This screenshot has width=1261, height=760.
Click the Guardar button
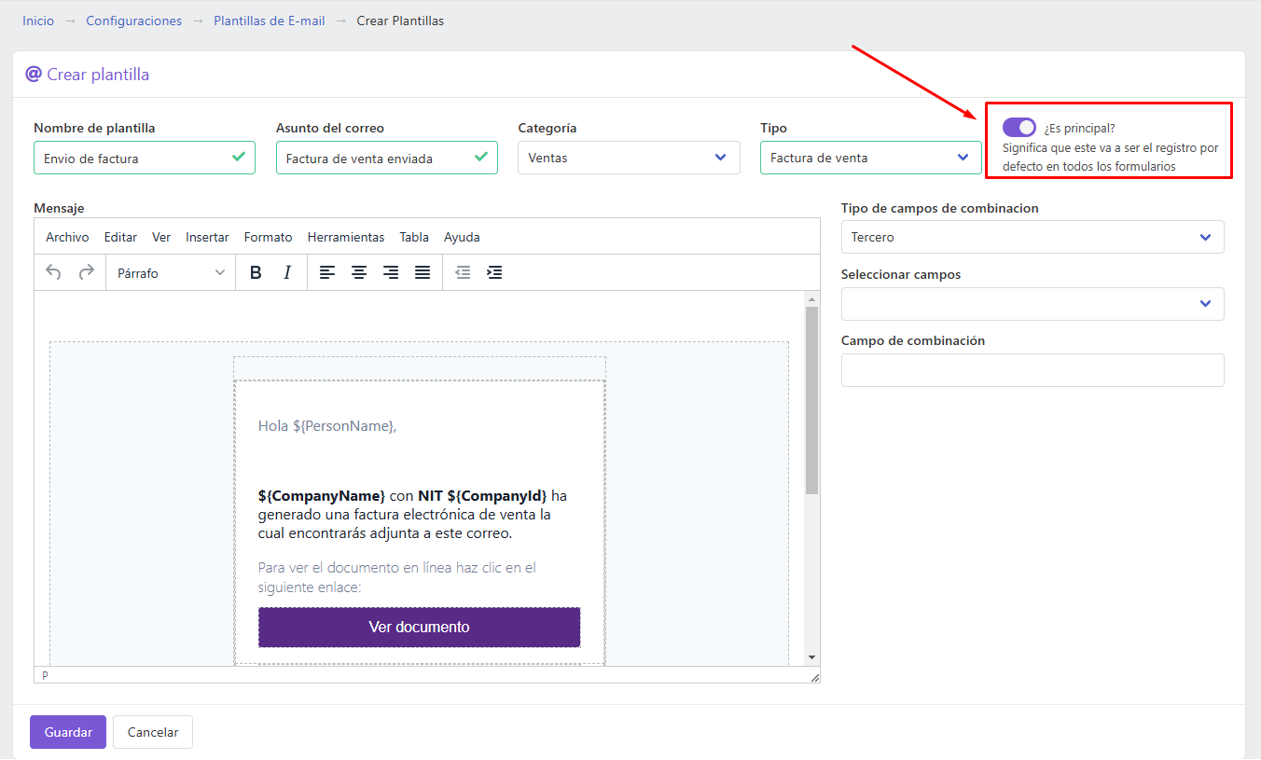coord(68,732)
